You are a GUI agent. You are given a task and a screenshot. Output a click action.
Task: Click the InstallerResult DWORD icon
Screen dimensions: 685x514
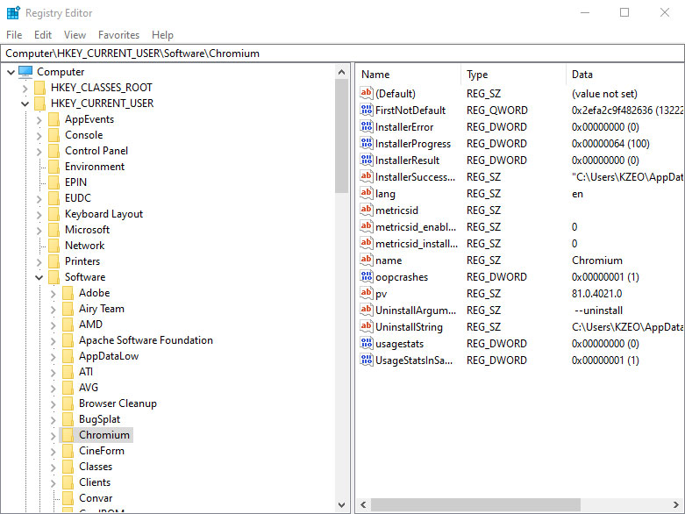pyautogui.click(x=366, y=160)
